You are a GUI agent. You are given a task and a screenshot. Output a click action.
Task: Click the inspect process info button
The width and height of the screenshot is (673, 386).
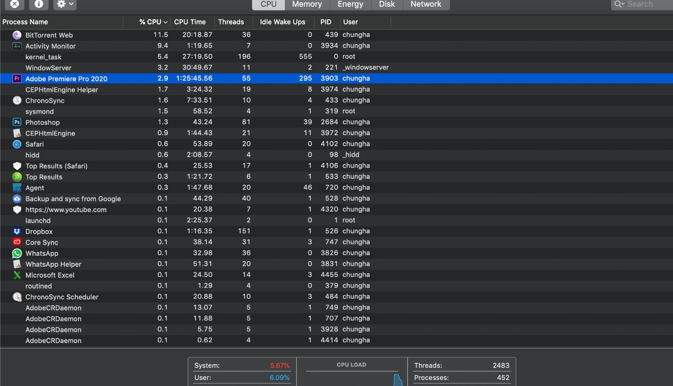(x=39, y=4)
